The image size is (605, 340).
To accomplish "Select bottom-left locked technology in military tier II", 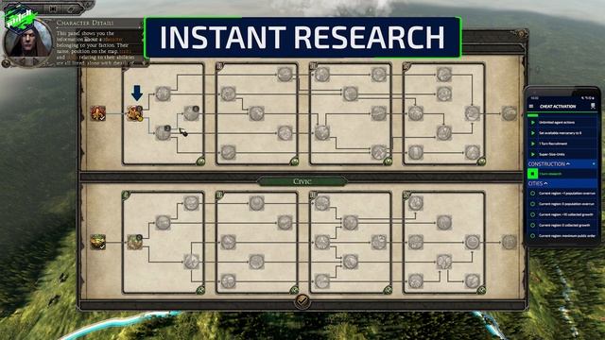I will (229, 152).
